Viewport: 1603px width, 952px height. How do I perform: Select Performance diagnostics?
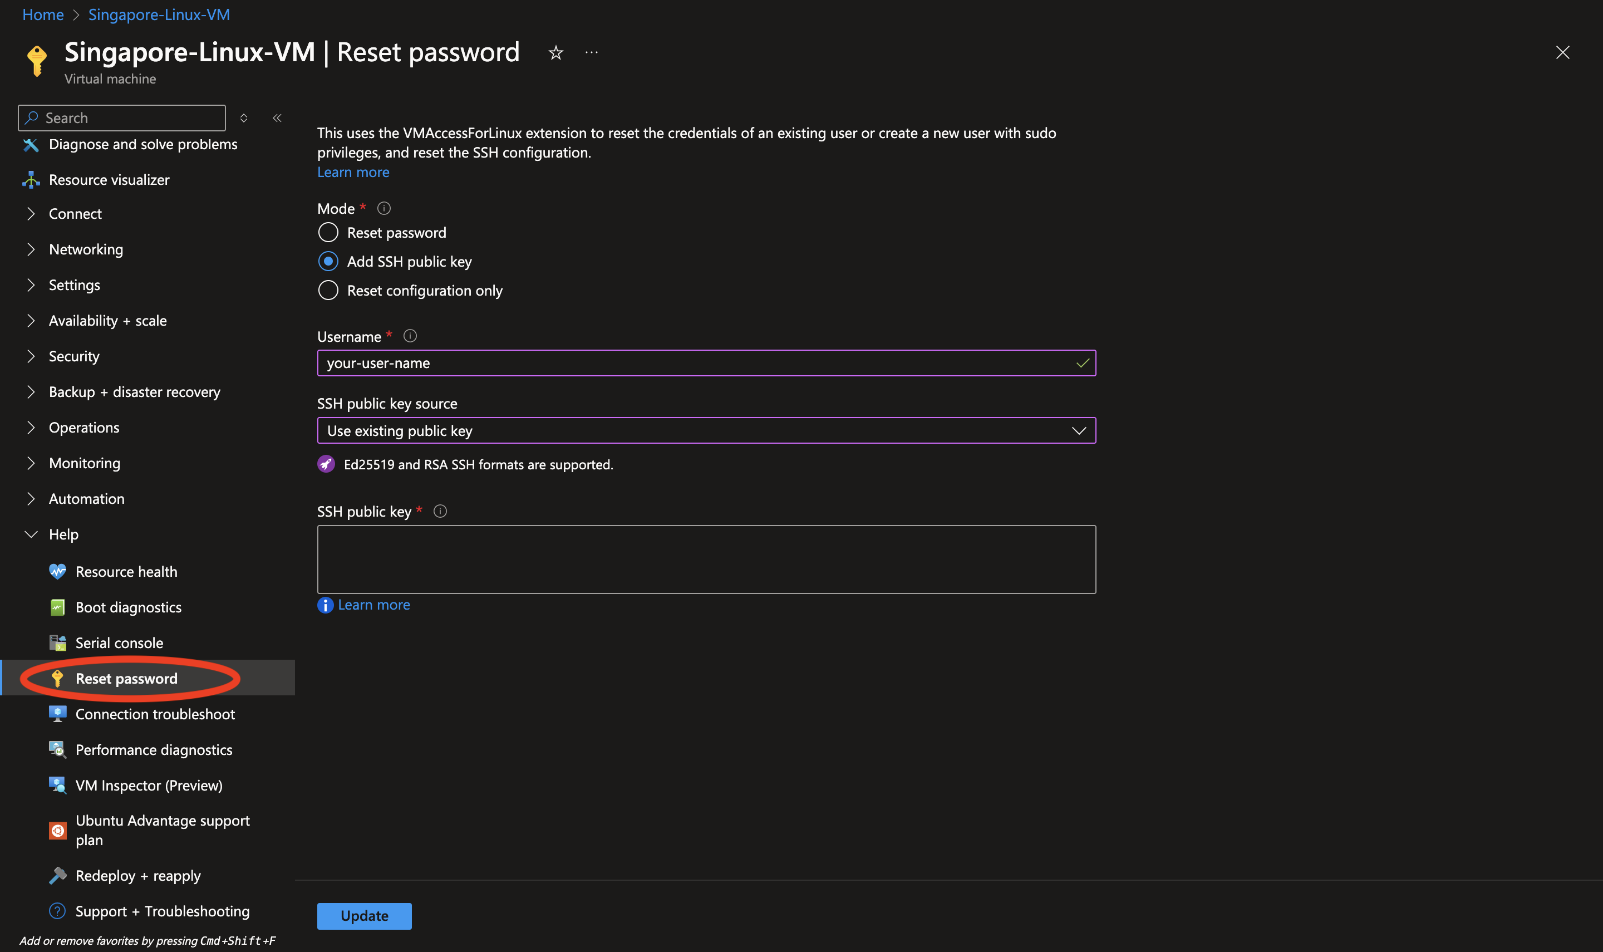[153, 749]
